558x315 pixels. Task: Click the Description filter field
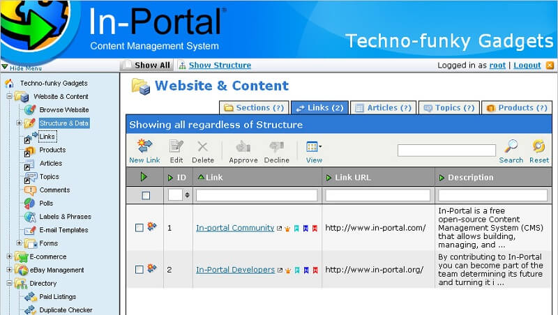[493, 195]
